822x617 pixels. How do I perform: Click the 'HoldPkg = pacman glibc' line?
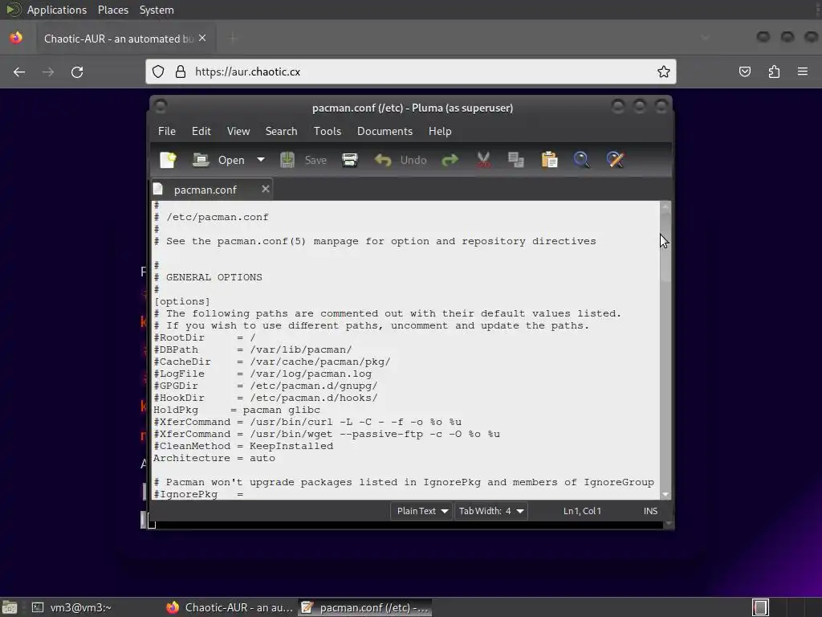coord(237,410)
